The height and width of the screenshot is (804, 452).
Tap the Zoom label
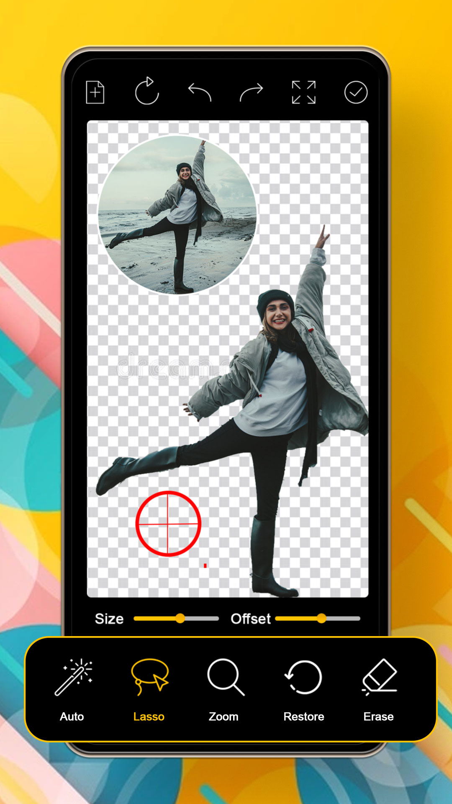tap(223, 716)
